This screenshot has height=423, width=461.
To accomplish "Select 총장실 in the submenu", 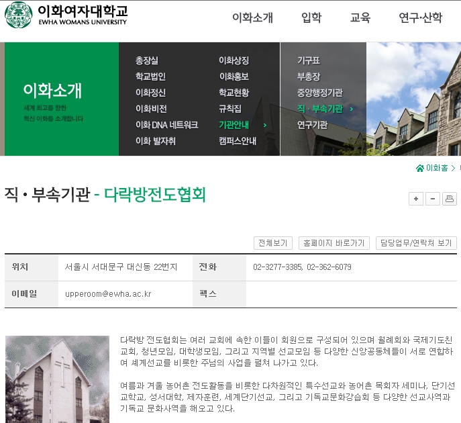I will (x=147, y=60).
